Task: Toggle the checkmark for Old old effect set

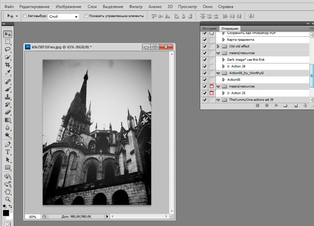Action: point(205,46)
